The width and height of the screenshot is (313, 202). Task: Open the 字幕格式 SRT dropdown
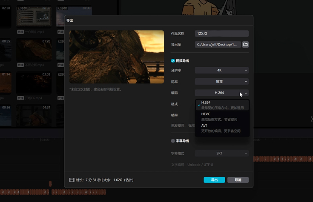221,153
